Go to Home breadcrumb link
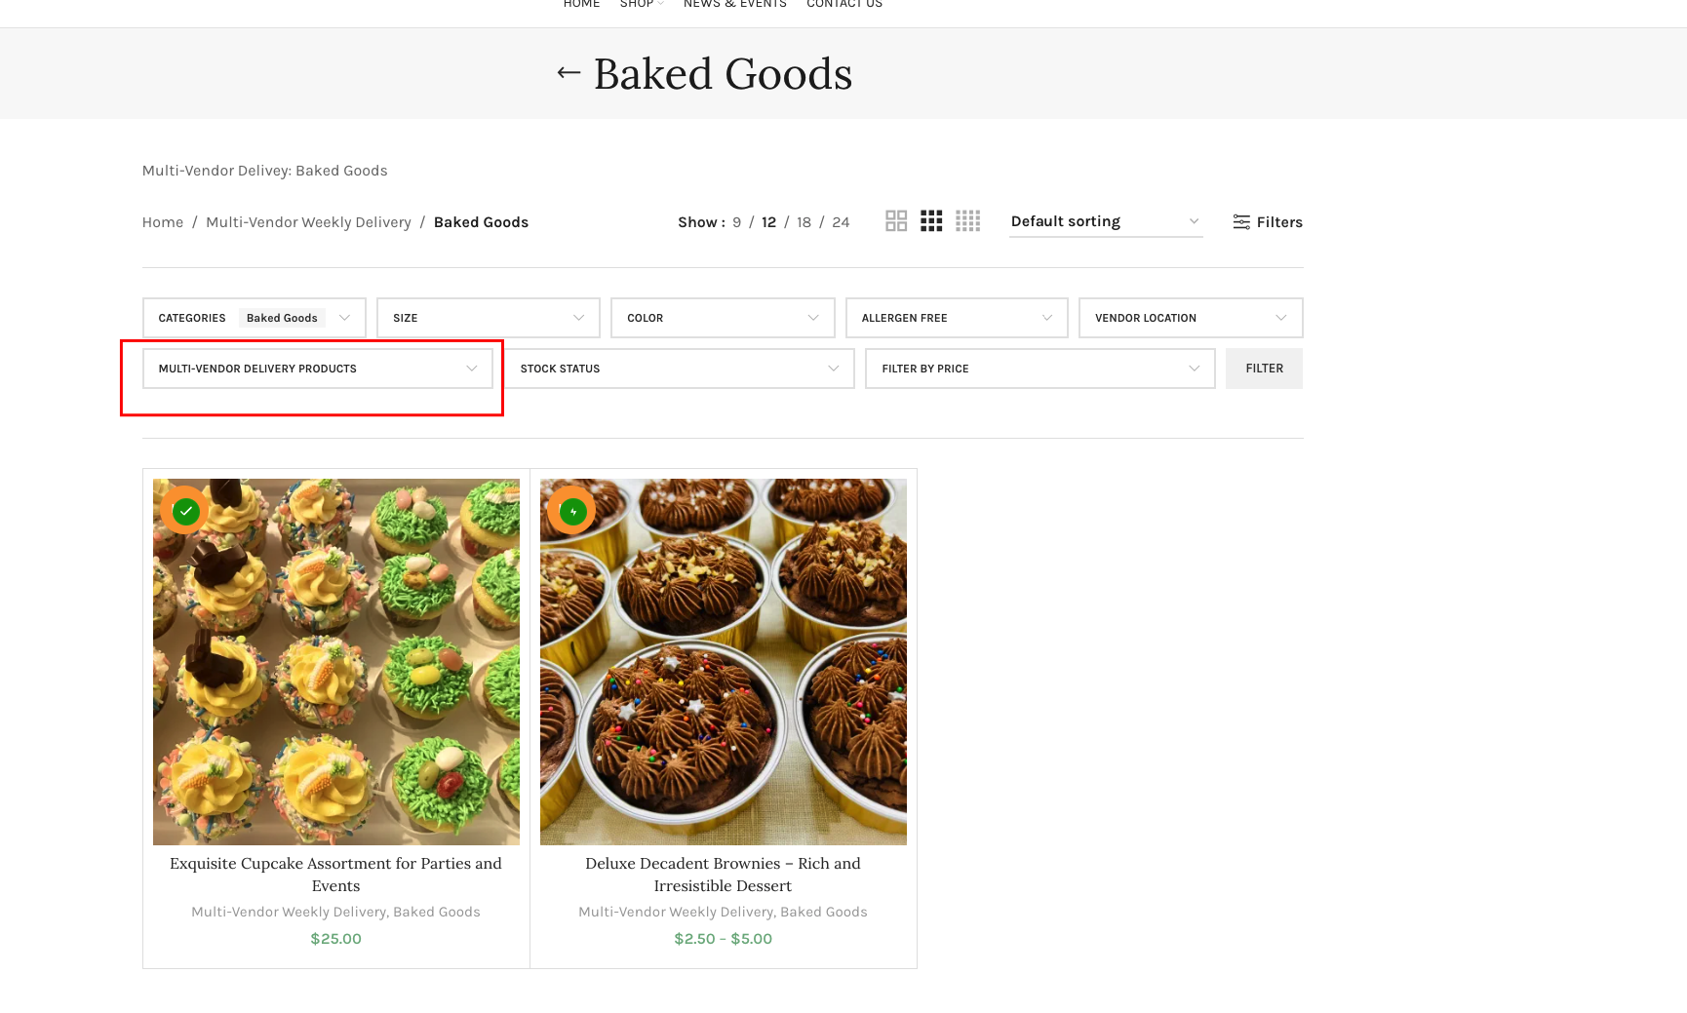The width and height of the screenshot is (1687, 1013). click(x=163, y=222)
